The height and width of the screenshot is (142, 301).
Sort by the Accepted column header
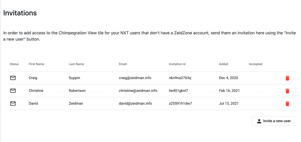[x=255, y=64]
